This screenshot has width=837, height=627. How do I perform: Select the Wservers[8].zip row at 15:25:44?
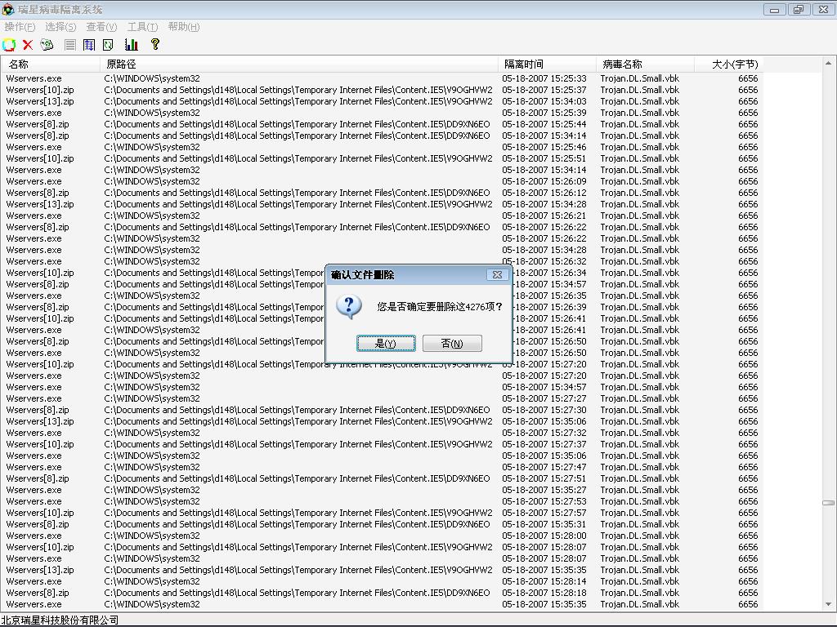click(382, 124)
